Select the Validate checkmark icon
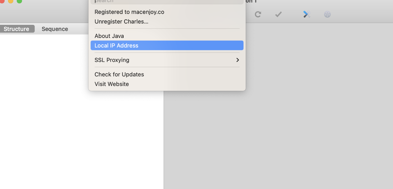 (278, 14)
